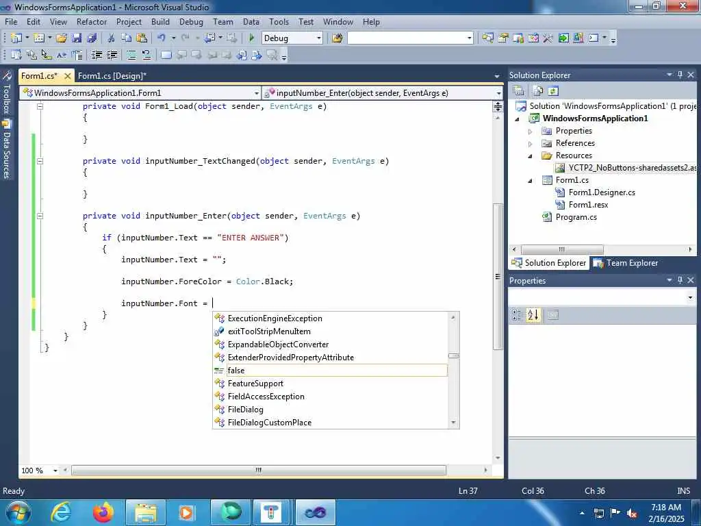Click the Navigate Backward icon
Image resolution: width=701 pixels, height=526 pixels.
(x=210, y=38)
